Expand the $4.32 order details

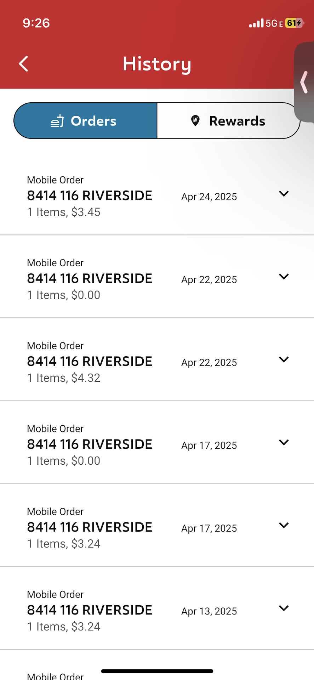point(284,359)
